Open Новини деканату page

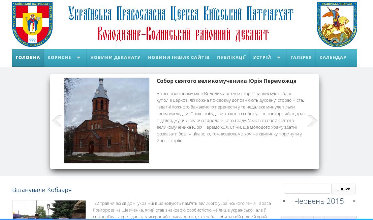(115, 58)
